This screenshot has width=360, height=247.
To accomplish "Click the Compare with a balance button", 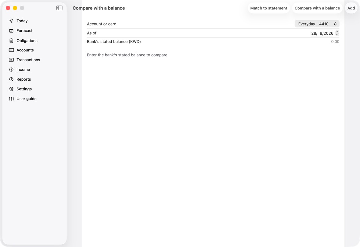I will pyautogui.click(x=317, y=8).
